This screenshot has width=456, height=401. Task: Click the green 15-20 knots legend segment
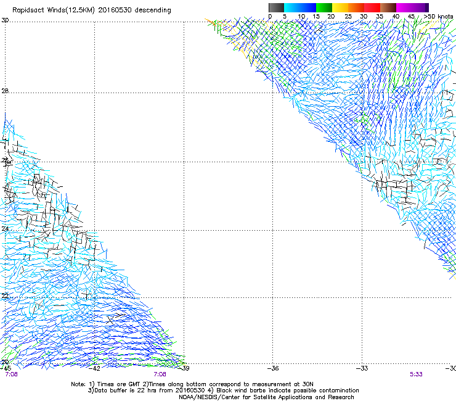pos(324,7)
